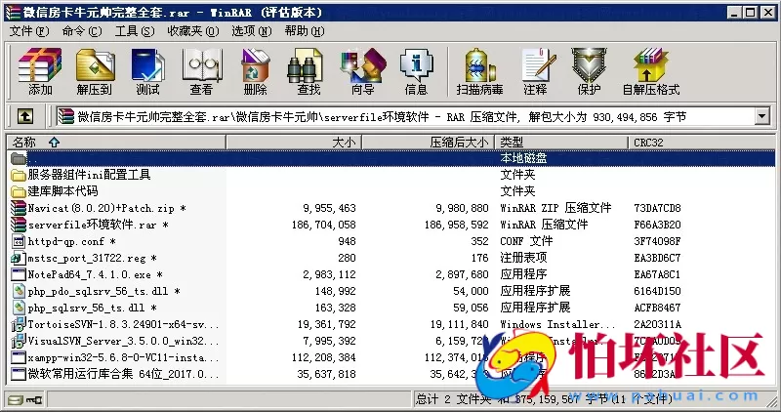
Task: Click the installer icon of VisualSVN_Server_3.5.0.0
Action: tap(19, 342)
